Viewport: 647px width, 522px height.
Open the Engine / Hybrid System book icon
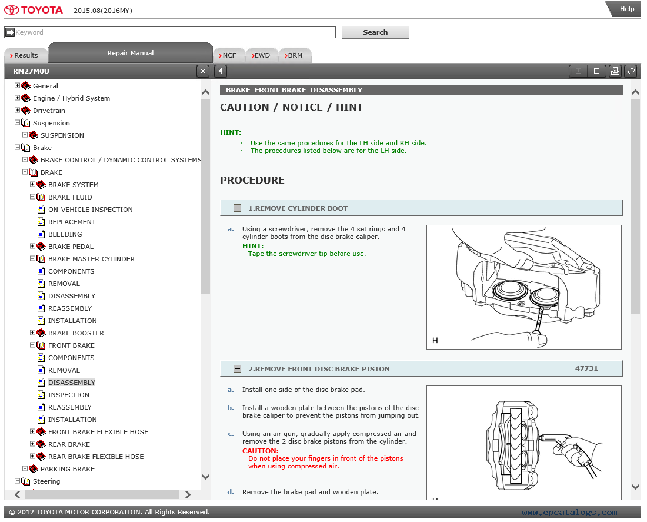[26, 98]
